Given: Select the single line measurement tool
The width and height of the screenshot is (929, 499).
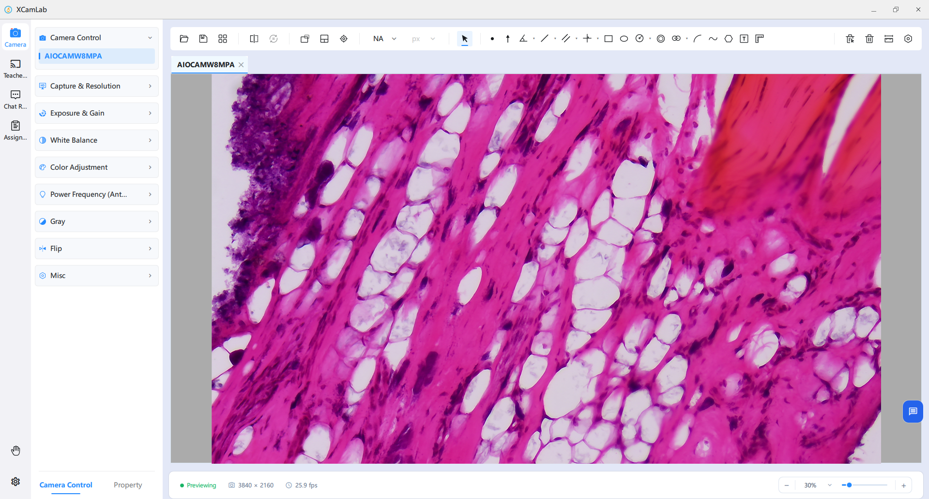Looking at the screenshot, I should tap(545, 39).
